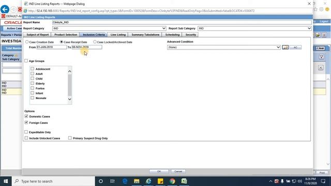Open Task View on the taskbar
331x186 pixels.
tap(112, 181)
